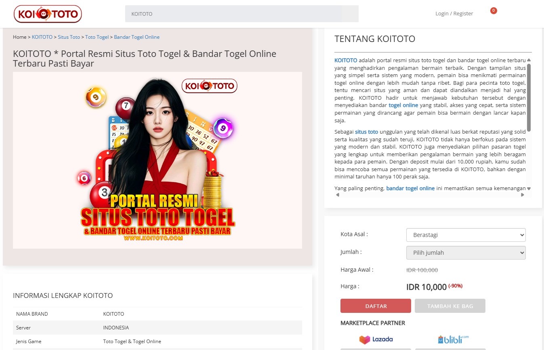This screenshot has height=350, width=544.
Task: Click the TAMBAH KE BAG button
Action: point(450,306)
